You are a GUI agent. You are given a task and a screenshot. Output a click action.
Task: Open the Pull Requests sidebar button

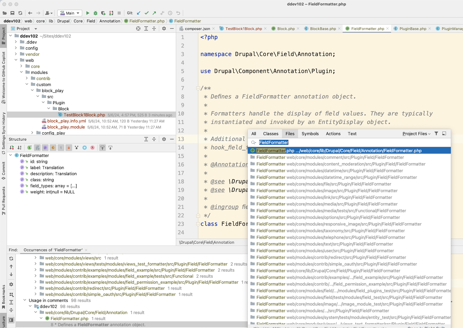[3, 201]
